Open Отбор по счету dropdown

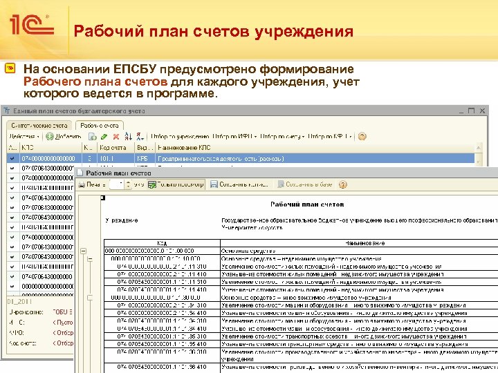tap(282, 137)
